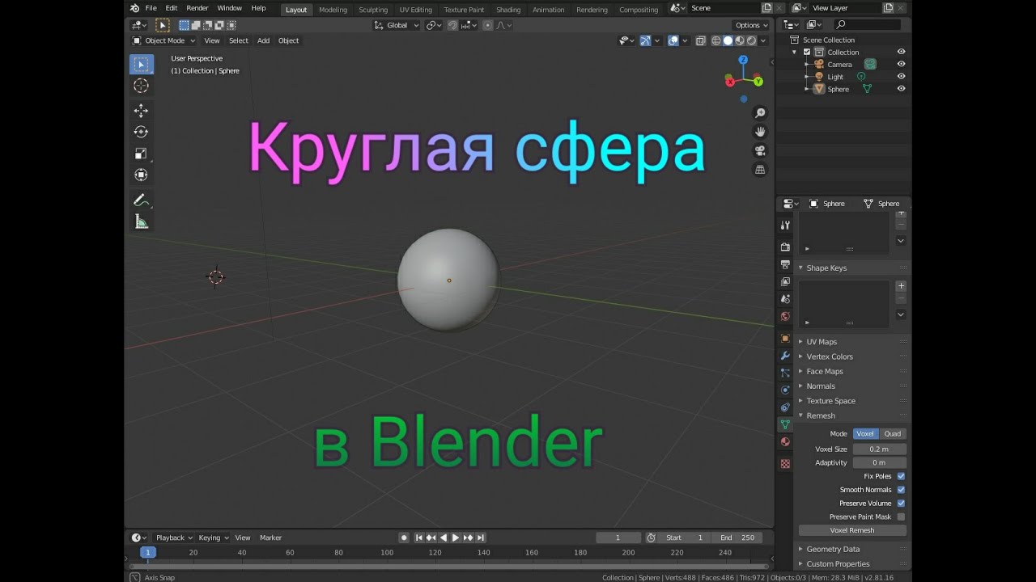Enable Preserve Paint Mask checkbox
This screenshot has width=1036, height=582.
(901, 517)
